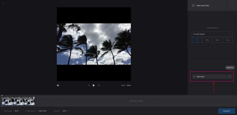
Task: Expand the chevron next to Add audio
Action: pyautogui.click(x=230, y=77)
